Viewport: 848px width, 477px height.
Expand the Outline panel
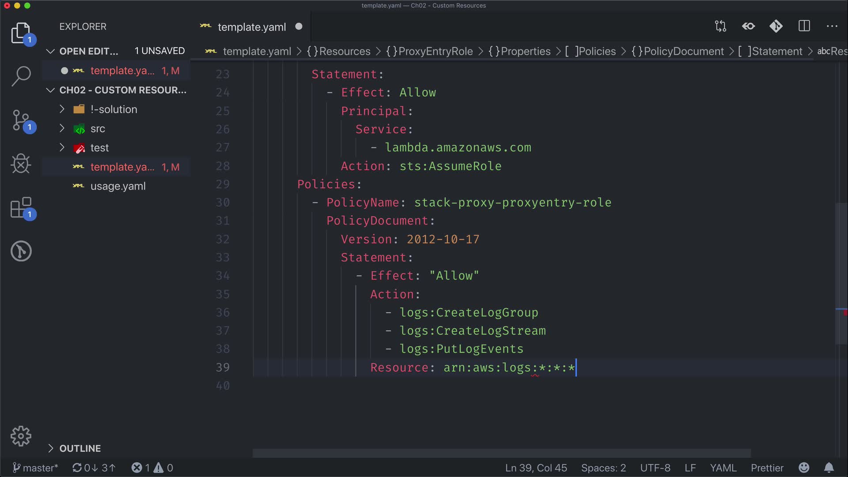pyautogui.click(x=79, y=448)
